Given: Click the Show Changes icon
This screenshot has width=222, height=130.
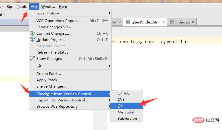Looking at the screenshot, I should pos(32,59).
